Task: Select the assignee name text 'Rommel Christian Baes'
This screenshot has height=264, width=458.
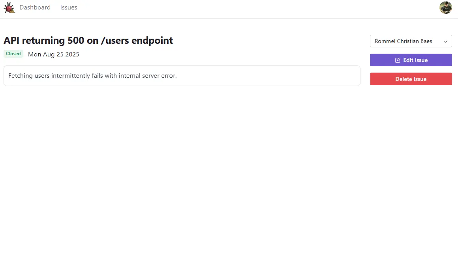Action: [x=403, y=41]
